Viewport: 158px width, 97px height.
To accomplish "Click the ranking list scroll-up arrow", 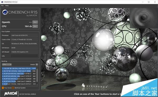I will pyautogui.click(x=37, y=68).
